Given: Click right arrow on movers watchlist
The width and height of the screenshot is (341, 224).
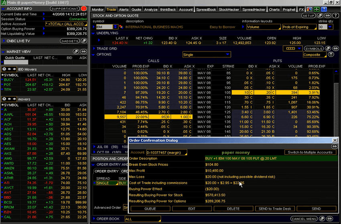Looking at the screenshot, I should [14, 99].
